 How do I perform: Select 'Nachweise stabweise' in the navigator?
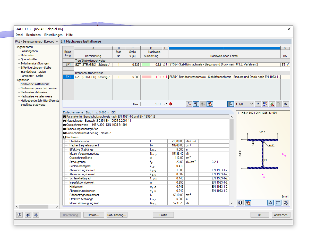[34, 92]
